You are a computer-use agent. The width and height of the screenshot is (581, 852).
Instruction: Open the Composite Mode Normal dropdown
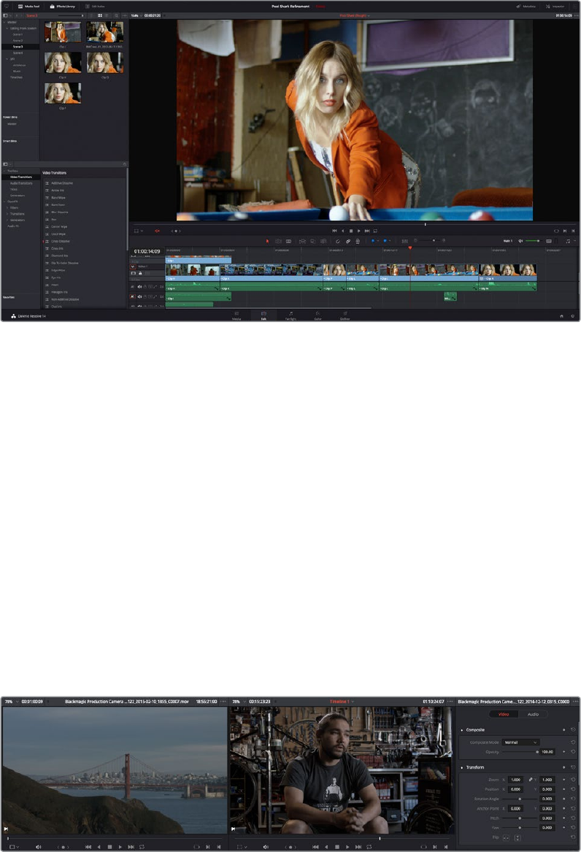pyautogui.click(x=520, y=742)
